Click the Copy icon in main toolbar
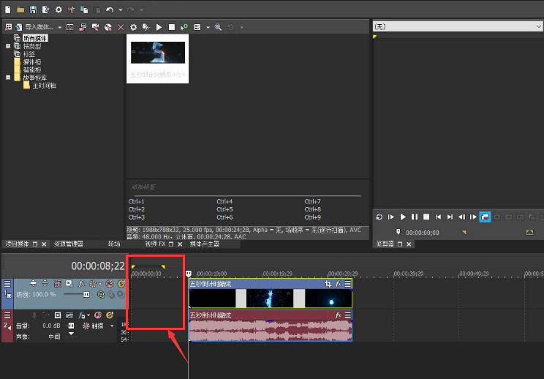 pyautogui.click(x=84, y=10)
